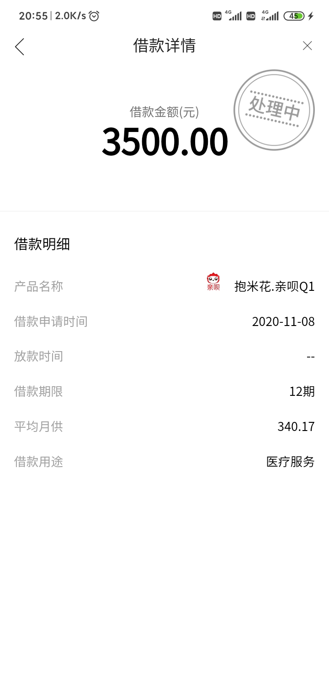Tap the 340.17 monthly payment value
This screenshot has height=694, width=329.
coord(296,426)
